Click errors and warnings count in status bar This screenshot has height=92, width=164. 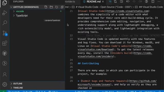[40, 91]
